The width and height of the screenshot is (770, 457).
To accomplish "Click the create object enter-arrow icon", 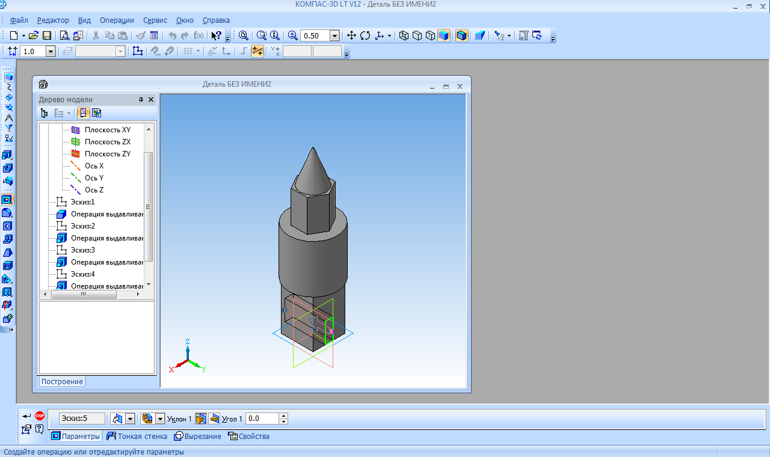I will 26,416.
